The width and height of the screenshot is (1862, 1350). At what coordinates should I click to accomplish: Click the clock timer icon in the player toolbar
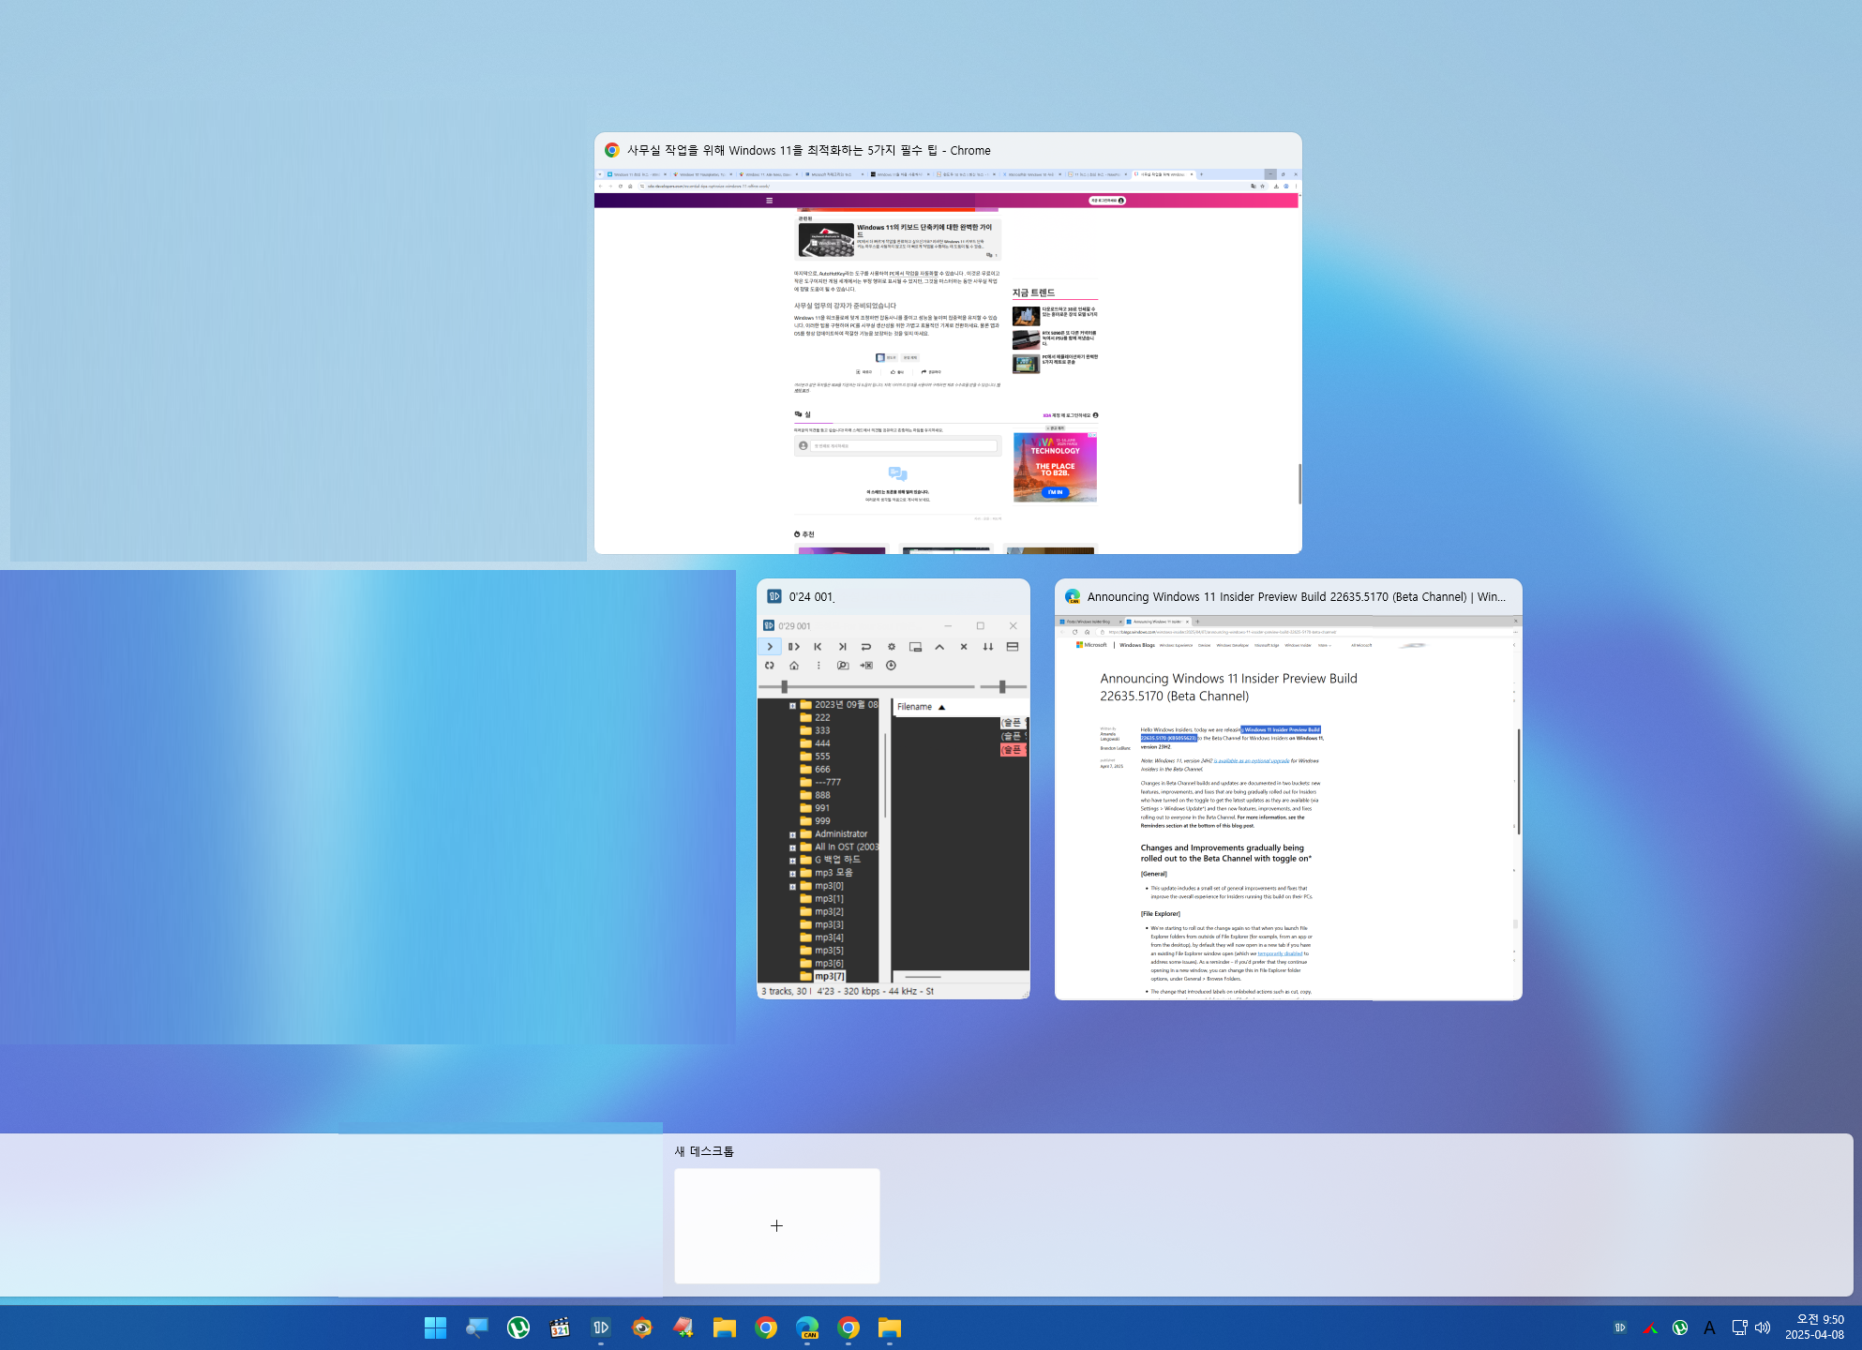pos(892,666)
